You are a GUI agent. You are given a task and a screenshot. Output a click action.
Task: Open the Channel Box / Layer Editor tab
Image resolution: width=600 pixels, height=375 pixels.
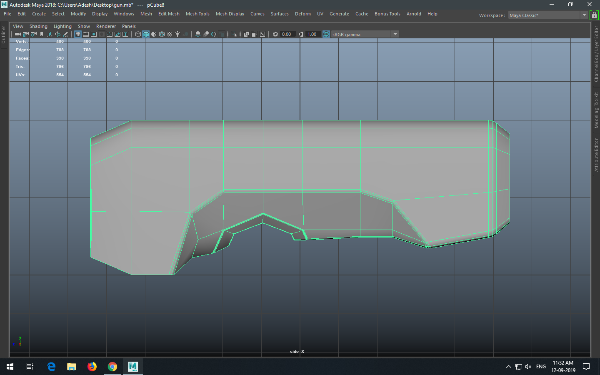tap(596, 54)
